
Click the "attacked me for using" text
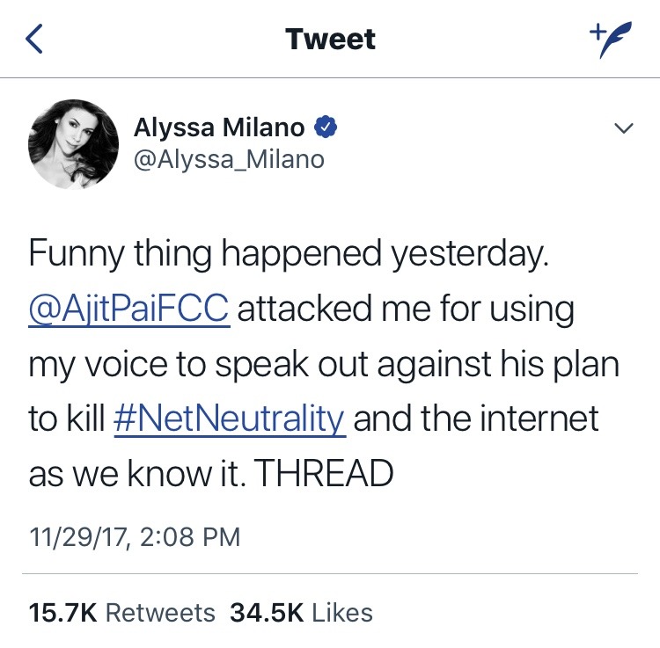(x=406, y=310)
